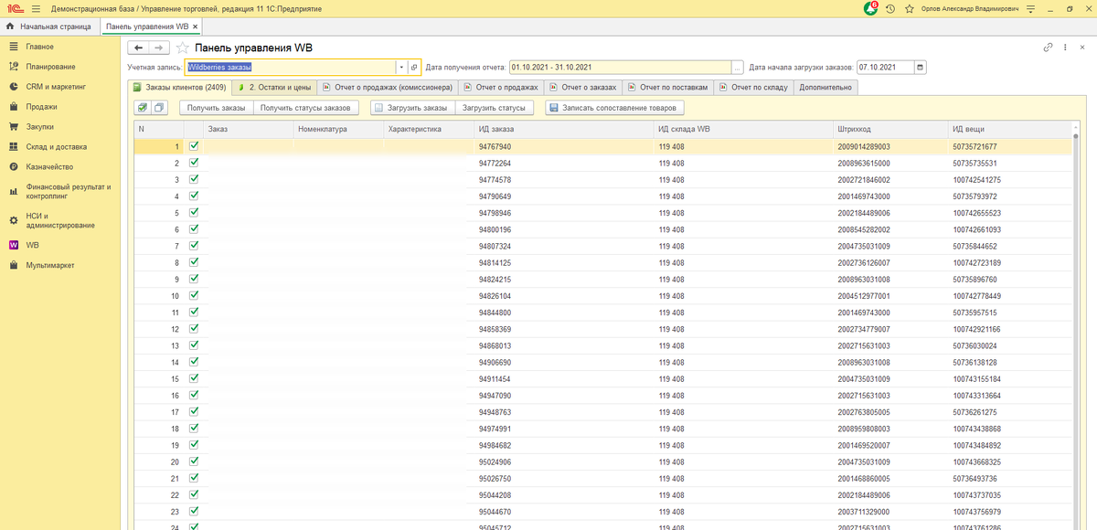Open the history clock icon in title bar
This screenshot has height=530, width=1097.
tap(890, 8)
